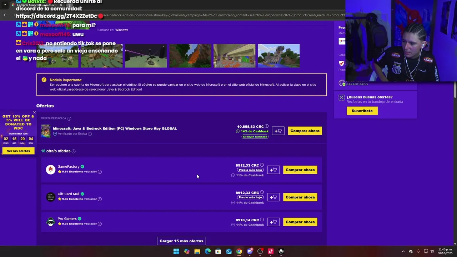Open Copilot from taskbar
The width and height of the screenshot is (457, 257).
click(x=187, y=251)
